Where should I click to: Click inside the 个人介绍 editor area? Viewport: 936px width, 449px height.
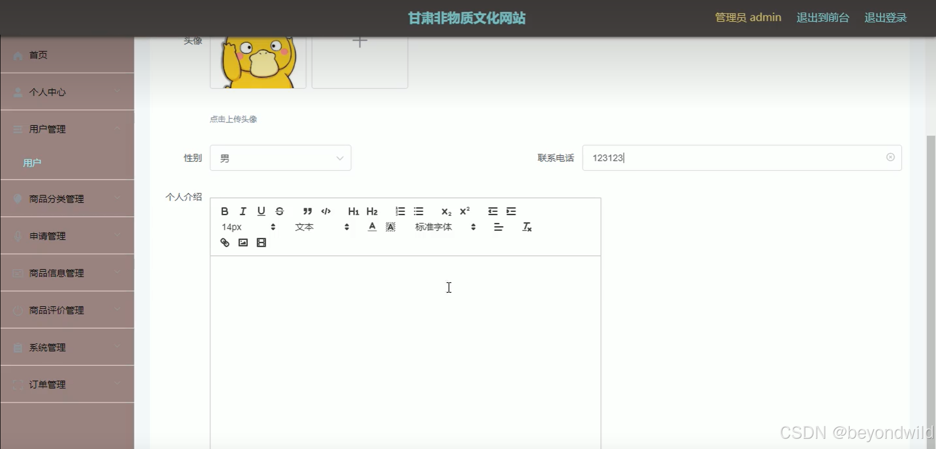click(405, 352)
